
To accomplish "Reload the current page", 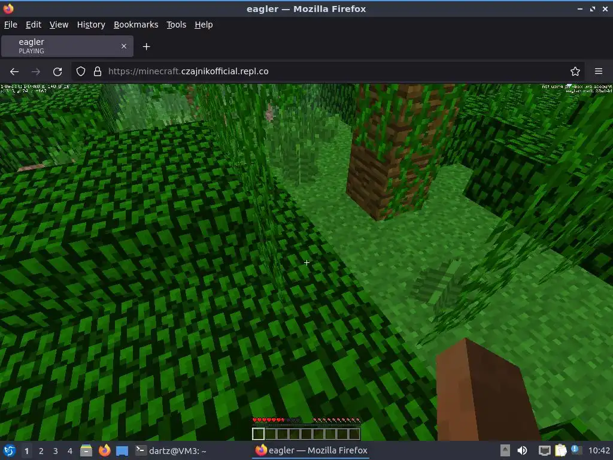I will click(x=57, y=72).
